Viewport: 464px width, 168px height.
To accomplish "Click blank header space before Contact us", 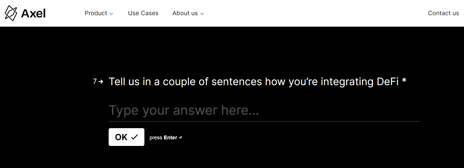I will pos(317,13).
